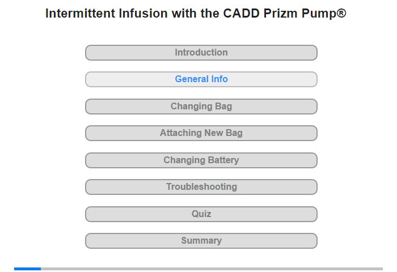397x272 pixels.
Task: Pick the Changing Bag menu item
Action: (201, 107)
